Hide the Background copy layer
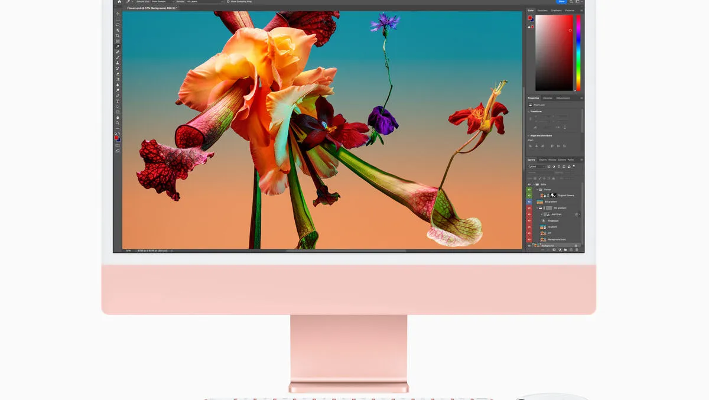 pos(529,239)
